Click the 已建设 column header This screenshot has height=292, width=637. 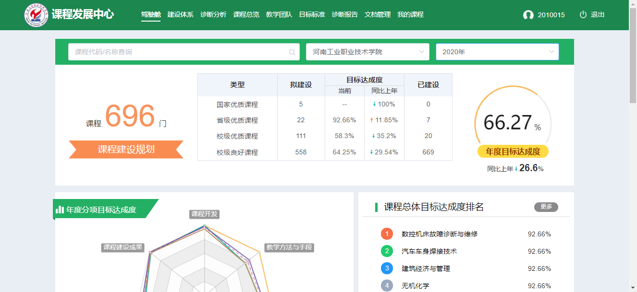click(x=428, y=85)
